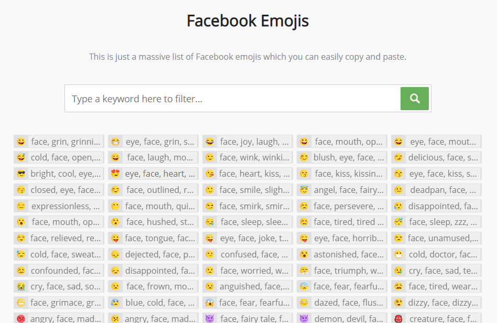Pick the 'face, heart, kiss' emoji

point(247,174)
